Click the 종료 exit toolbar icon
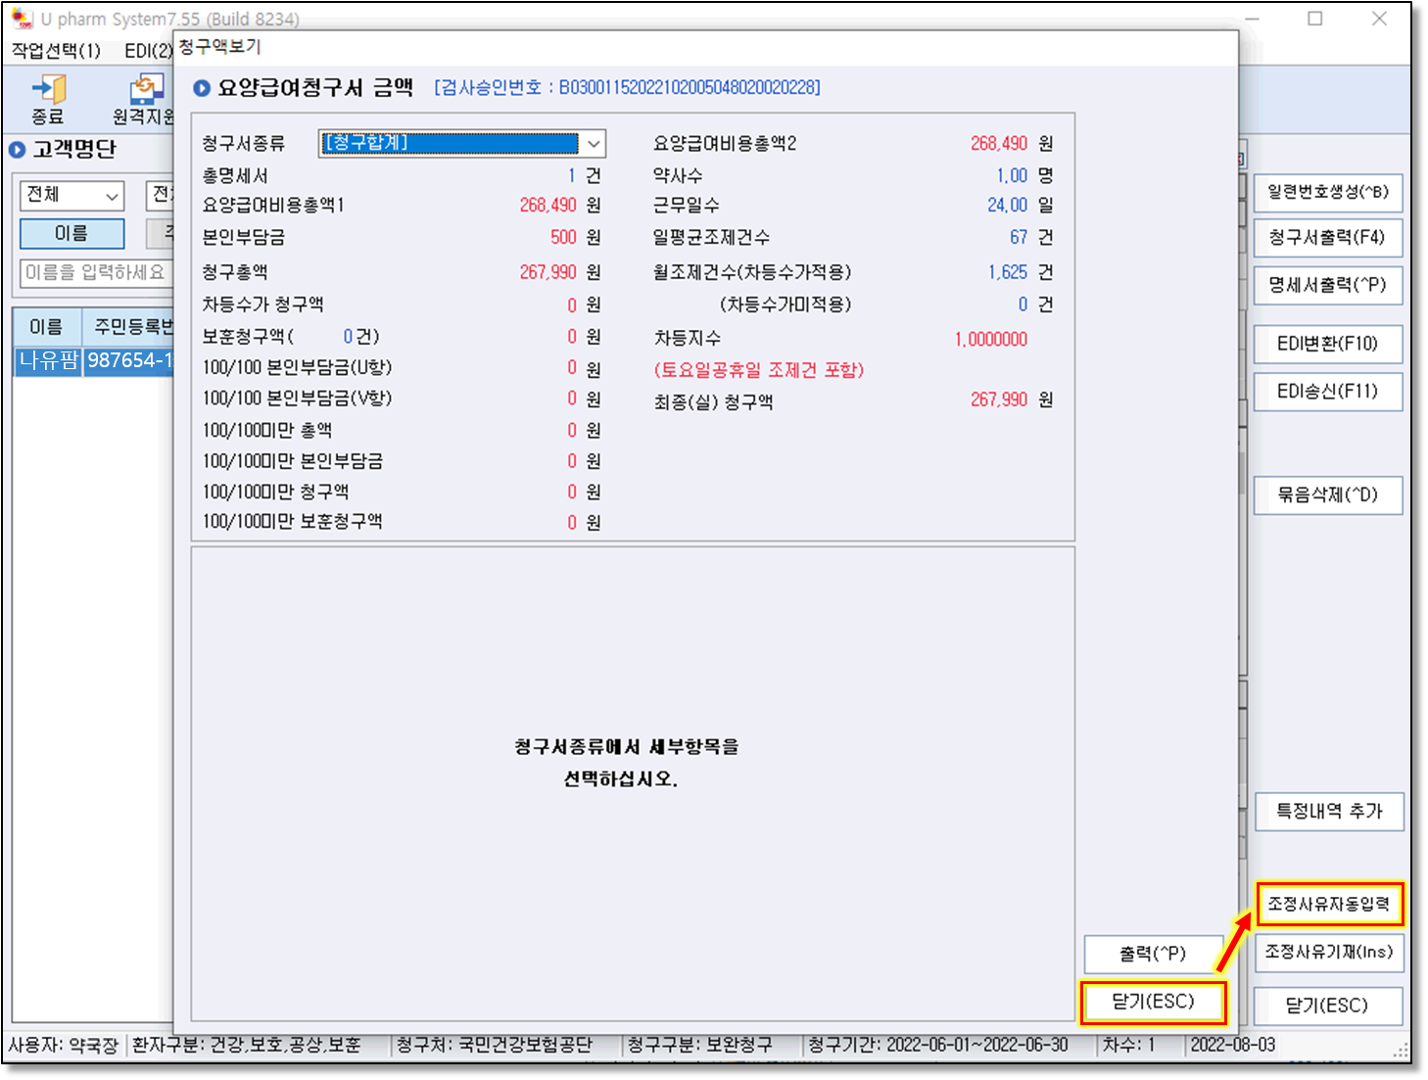The image size is (1428, 1080). (47, 99)
